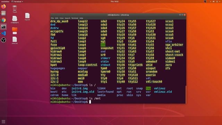Click highlighted 'tmp' in root listing
This screenshot has width=222, height=125.
148,88
